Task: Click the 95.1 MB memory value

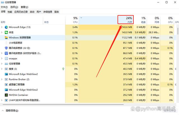Action: pos(128,43)
